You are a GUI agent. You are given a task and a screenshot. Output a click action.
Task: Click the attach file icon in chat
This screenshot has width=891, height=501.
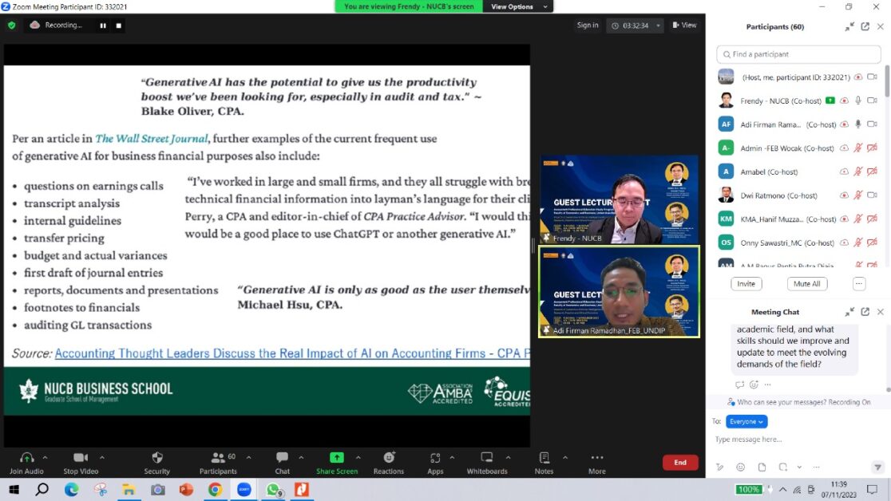[x=762, y=467]
